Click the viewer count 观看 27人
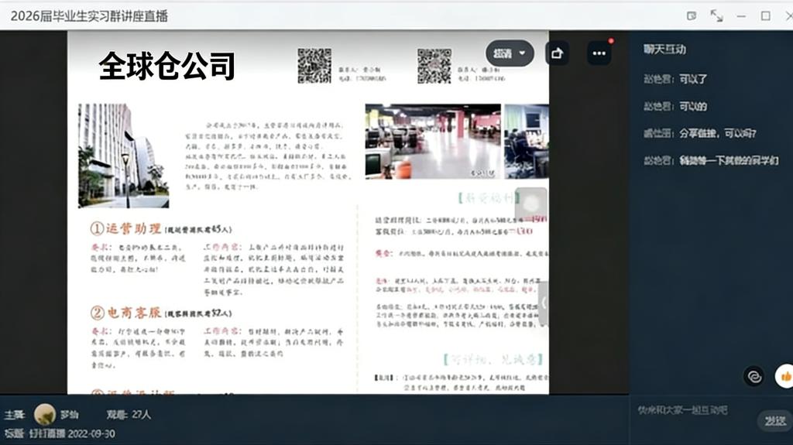The image size is (793, 445). [130, 415]
